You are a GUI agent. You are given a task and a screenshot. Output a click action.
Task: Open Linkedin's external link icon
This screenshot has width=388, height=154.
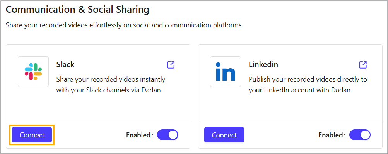pyautogui.click(x=363, y=64)
